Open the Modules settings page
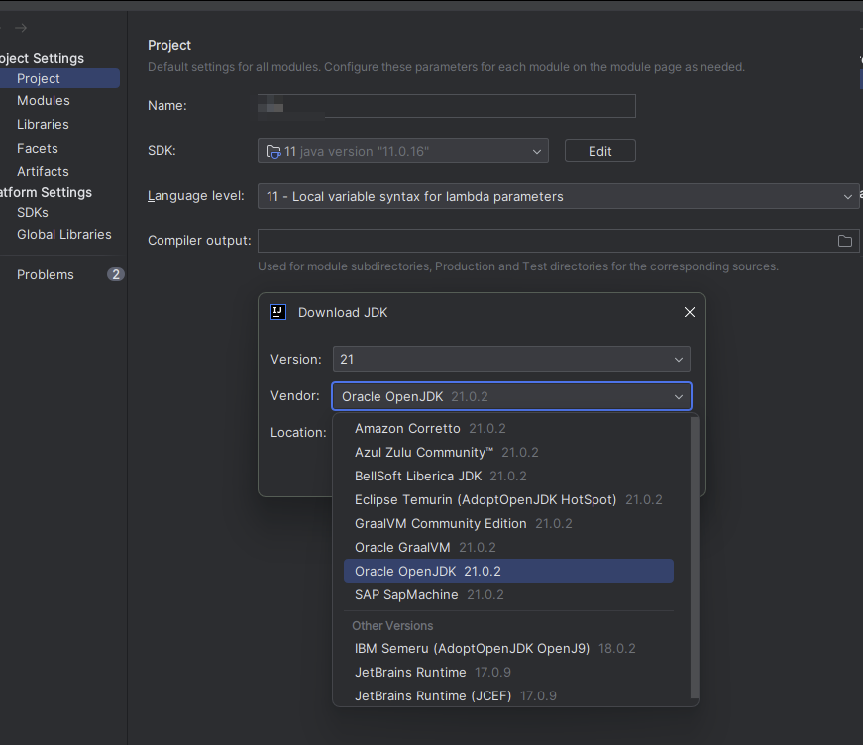The image size is (863, 745). pos(43,101)
